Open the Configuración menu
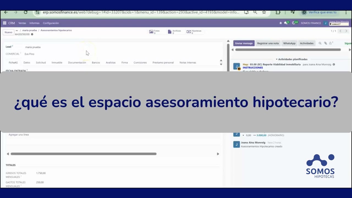 pyautogui.click(x=51, y=23)
